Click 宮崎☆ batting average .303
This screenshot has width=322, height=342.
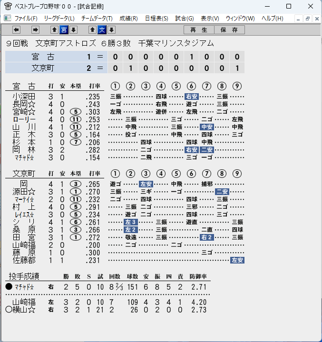(93, 112)
